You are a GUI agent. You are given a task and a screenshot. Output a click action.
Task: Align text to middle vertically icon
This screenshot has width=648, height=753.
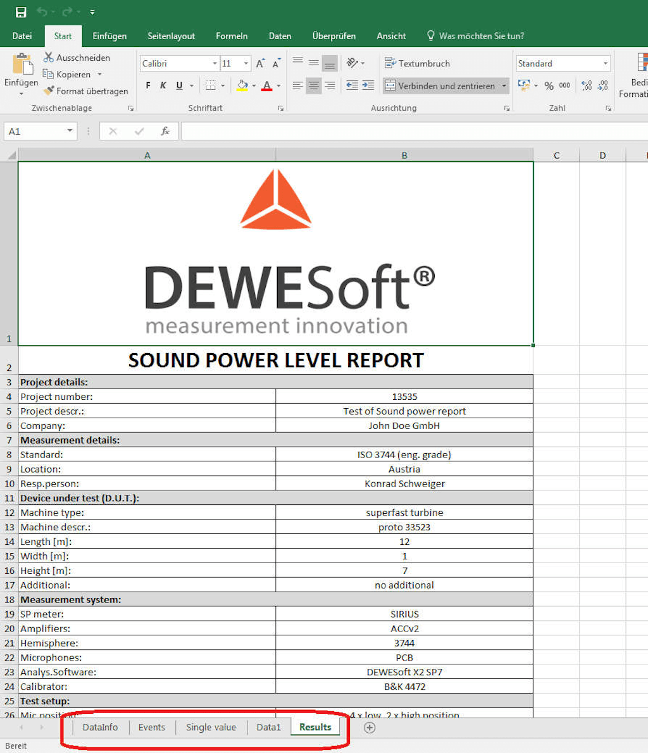click(314, 63)
